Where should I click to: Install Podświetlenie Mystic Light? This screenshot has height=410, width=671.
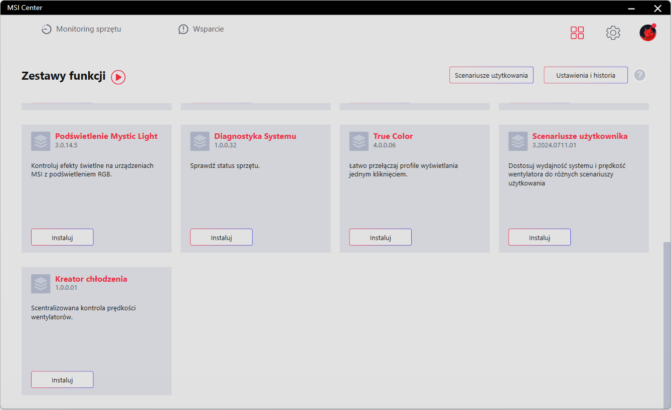click(62, 238)
